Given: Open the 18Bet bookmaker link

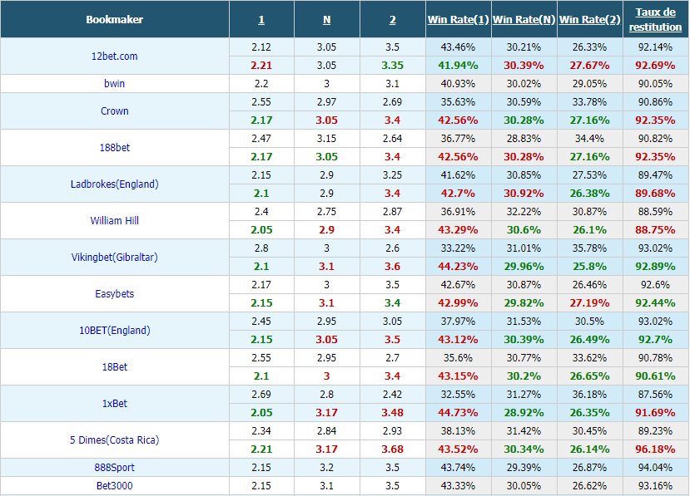Looking at the screenshot, I should click(x=114, y=367).
